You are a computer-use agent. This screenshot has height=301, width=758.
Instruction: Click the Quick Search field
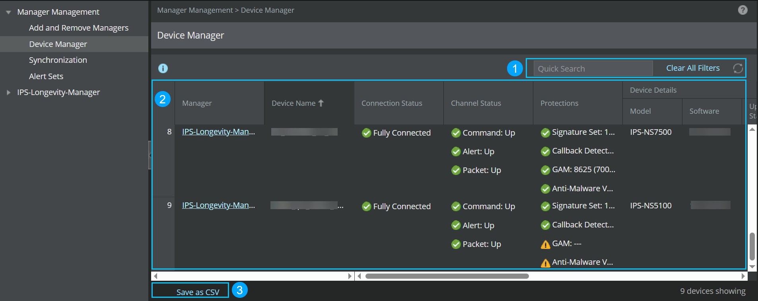coord(593,68)
